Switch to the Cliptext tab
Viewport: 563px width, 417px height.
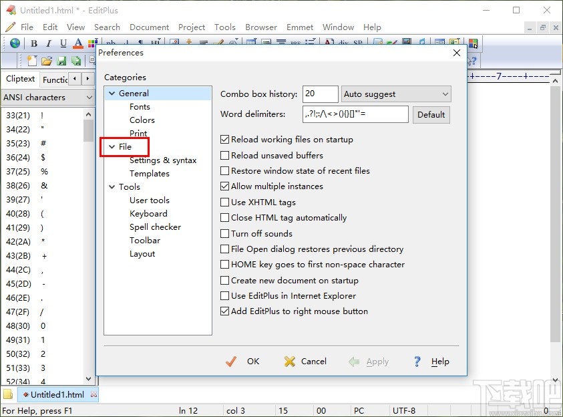tap(21, 79)
